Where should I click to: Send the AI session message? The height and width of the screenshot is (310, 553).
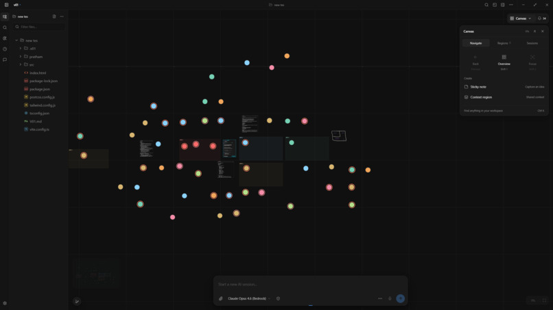coord(400,298)
